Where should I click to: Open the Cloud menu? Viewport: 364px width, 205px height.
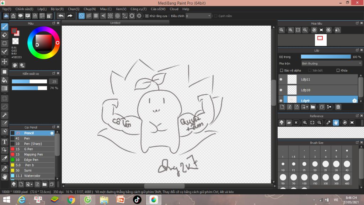(174, 9)
